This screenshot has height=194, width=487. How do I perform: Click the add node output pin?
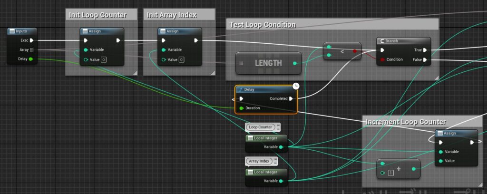click(414, 169)
